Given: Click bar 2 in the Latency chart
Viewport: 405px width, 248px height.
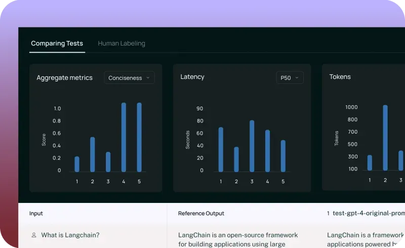Looking at the screenshot, I should pos(236,159).
